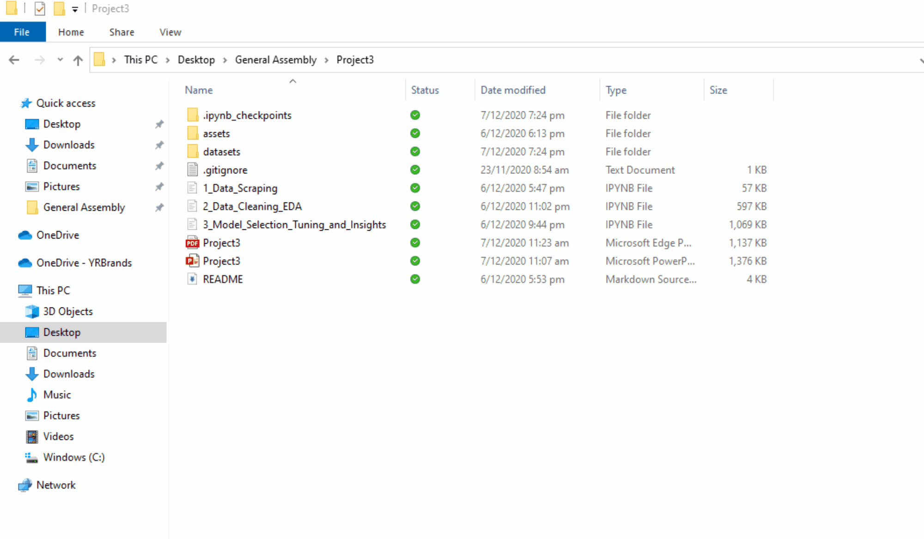
Task: Click the Up one level arrow
Action: pos(78,60)
